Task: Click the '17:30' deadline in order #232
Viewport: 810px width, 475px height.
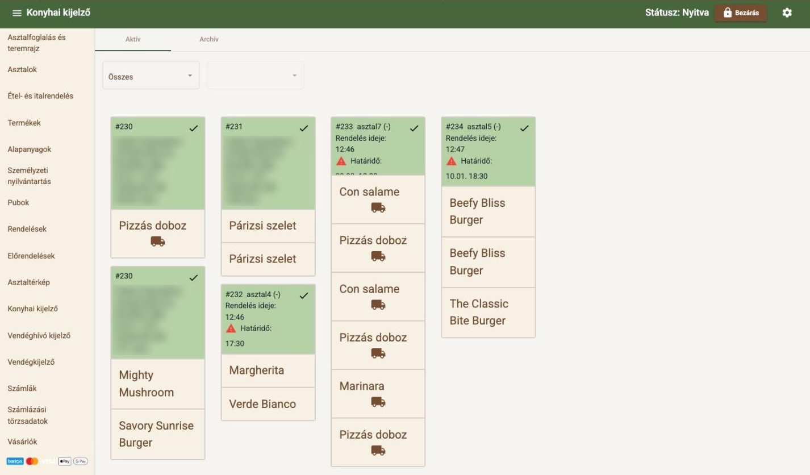Action: coord(235,344)
